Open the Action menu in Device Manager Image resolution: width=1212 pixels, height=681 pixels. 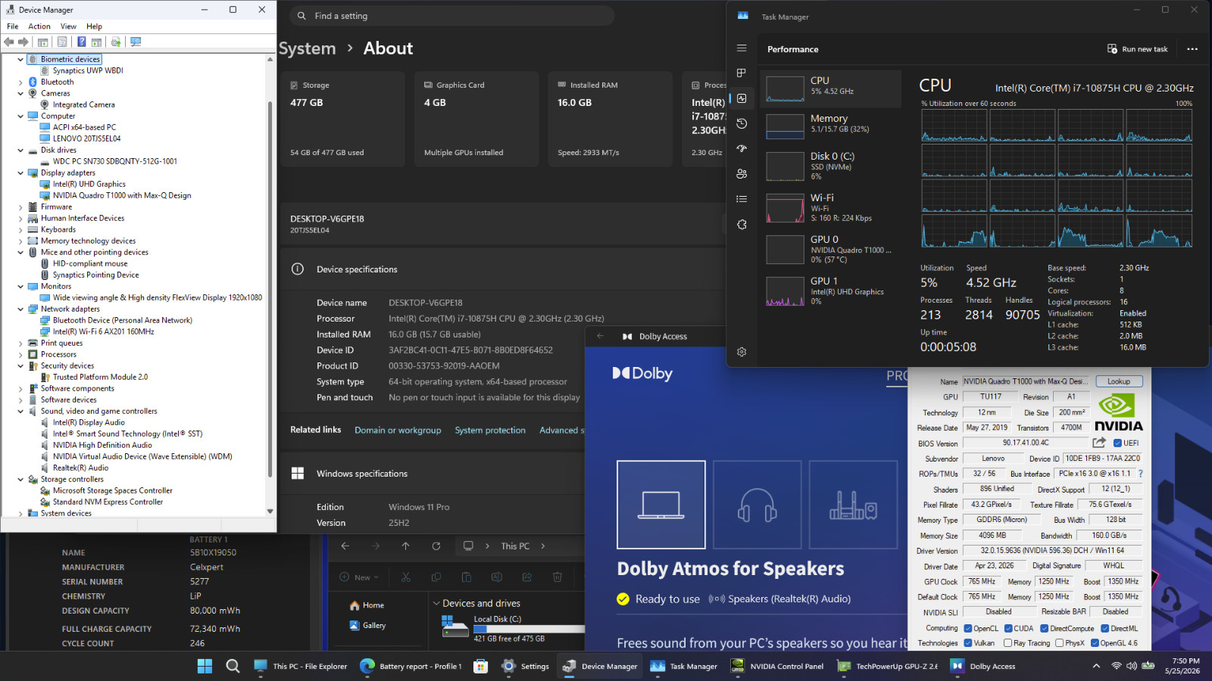point(39,26)
